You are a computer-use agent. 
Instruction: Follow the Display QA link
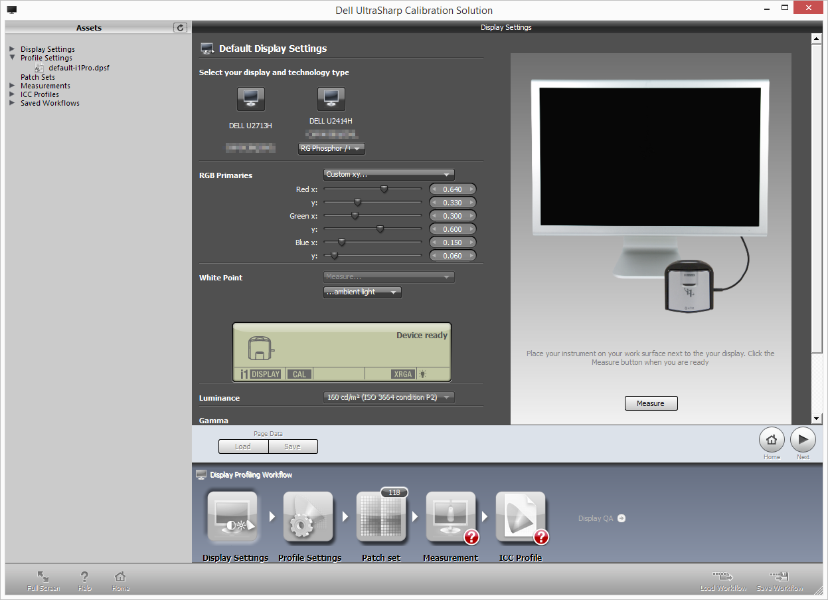pyautogui.click(x=602, y=518)
